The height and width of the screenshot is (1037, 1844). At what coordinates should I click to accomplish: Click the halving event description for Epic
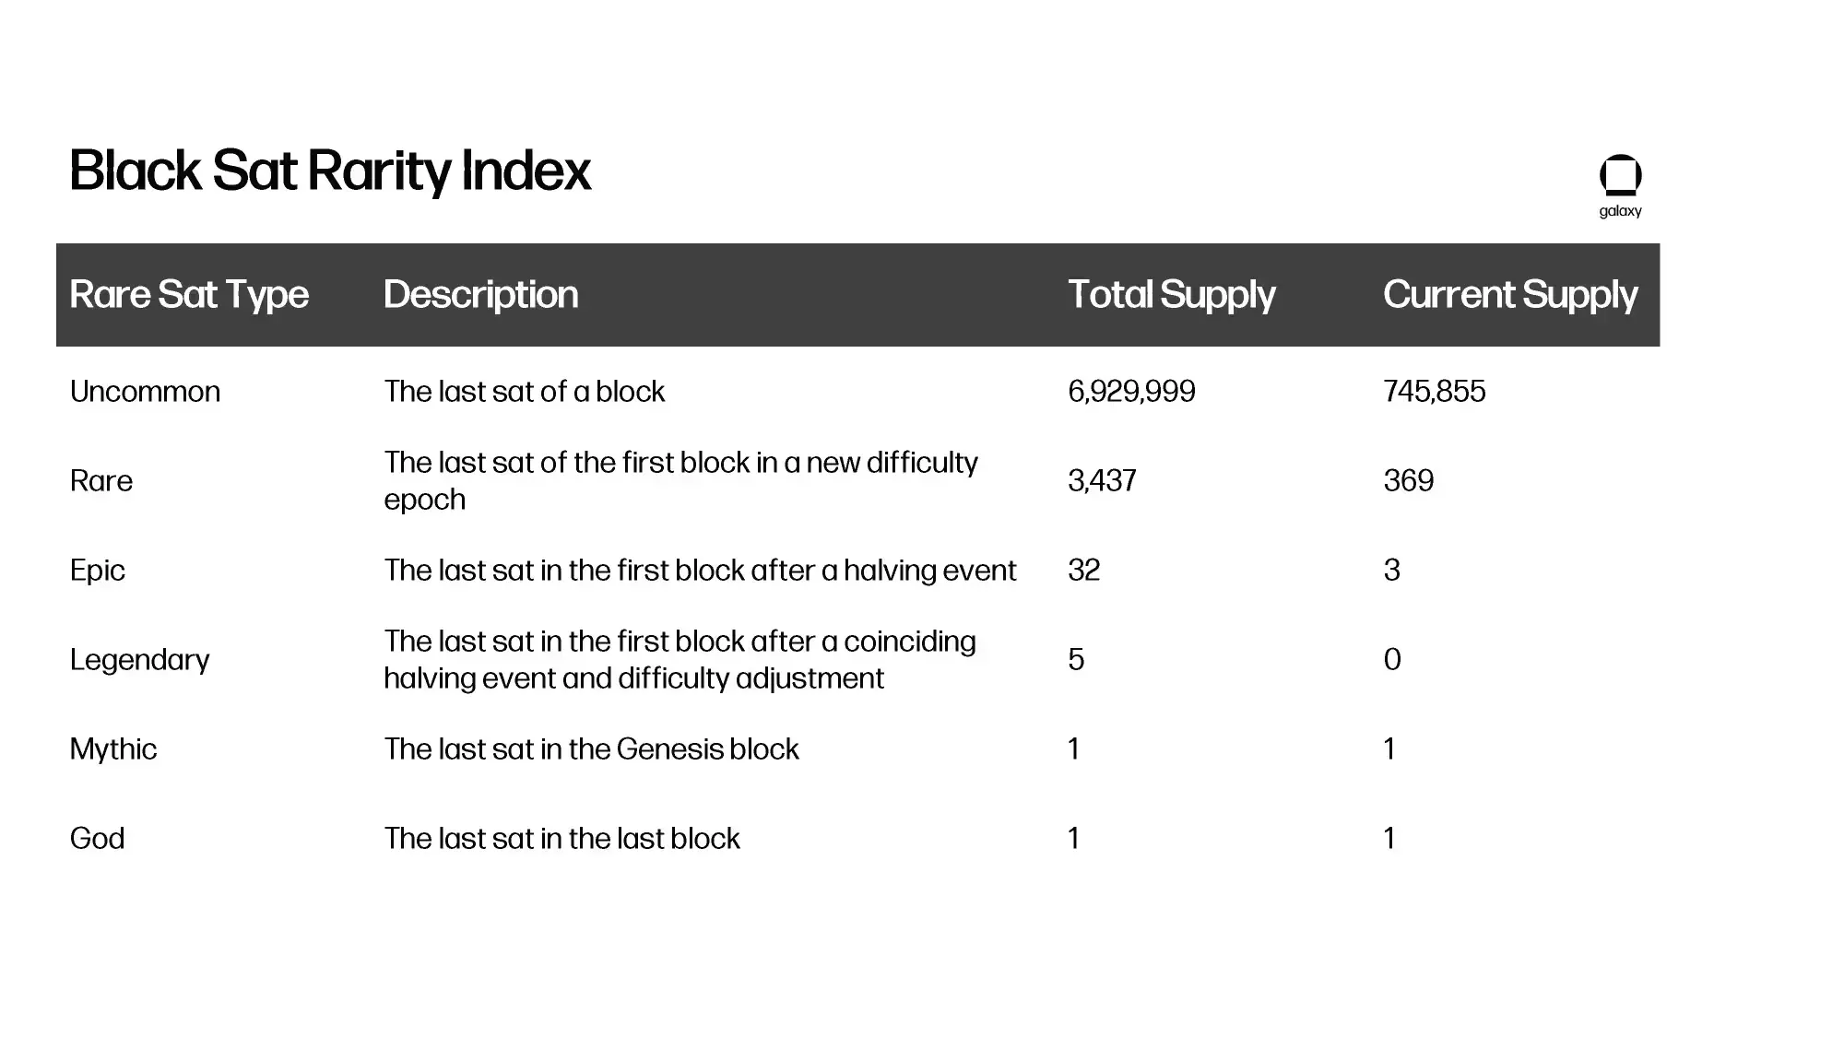700,571
